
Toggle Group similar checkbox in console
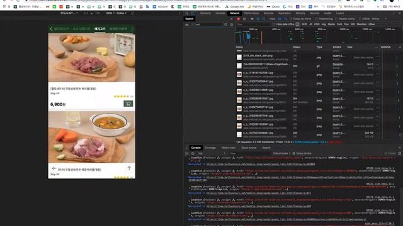(294, 153)
